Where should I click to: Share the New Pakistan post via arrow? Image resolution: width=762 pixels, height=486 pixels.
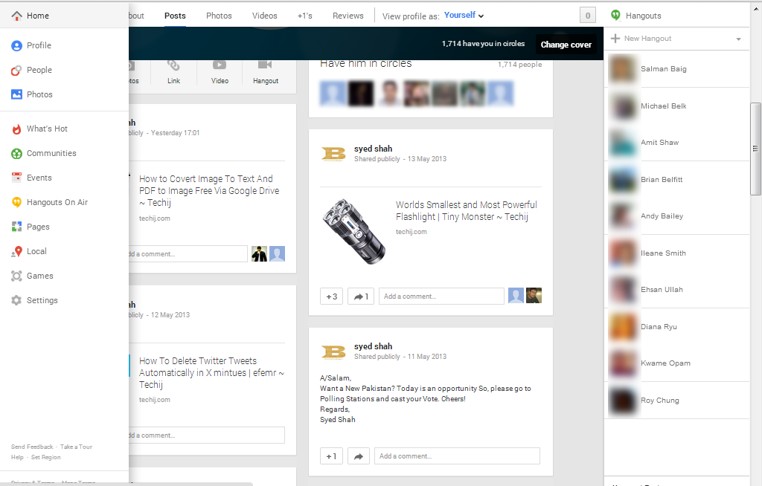pos(359,456)
